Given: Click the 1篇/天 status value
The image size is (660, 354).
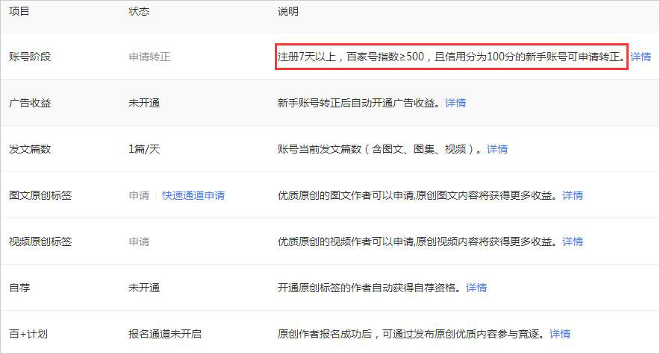Looking at the screenshot, I should coord(144,149).
